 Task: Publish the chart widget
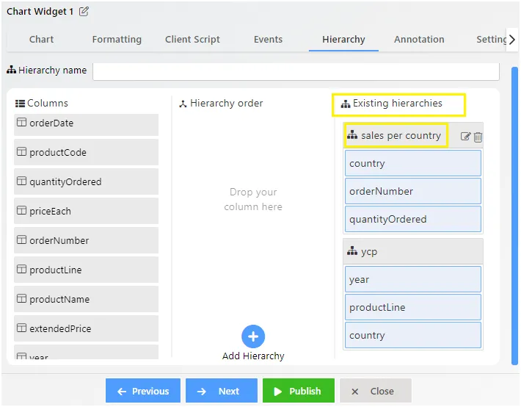(x=299, y=391)
